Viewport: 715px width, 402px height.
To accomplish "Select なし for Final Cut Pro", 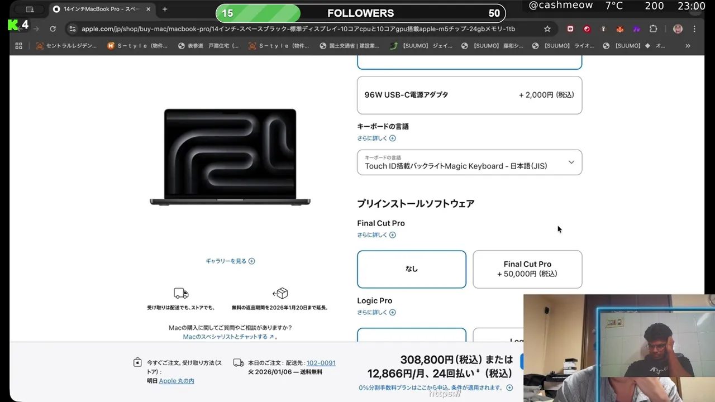I will [412, 269].
